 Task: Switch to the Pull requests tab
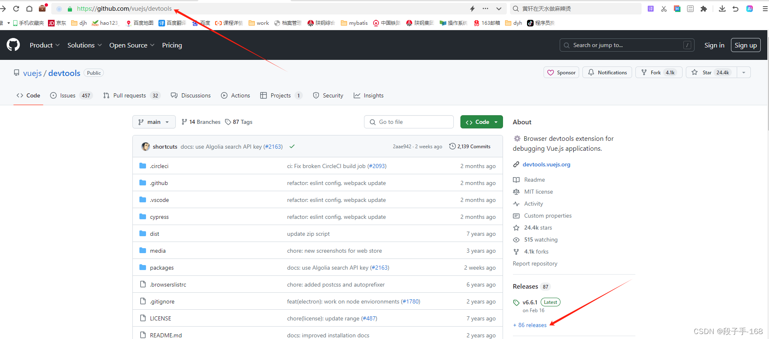click(132, 95)
